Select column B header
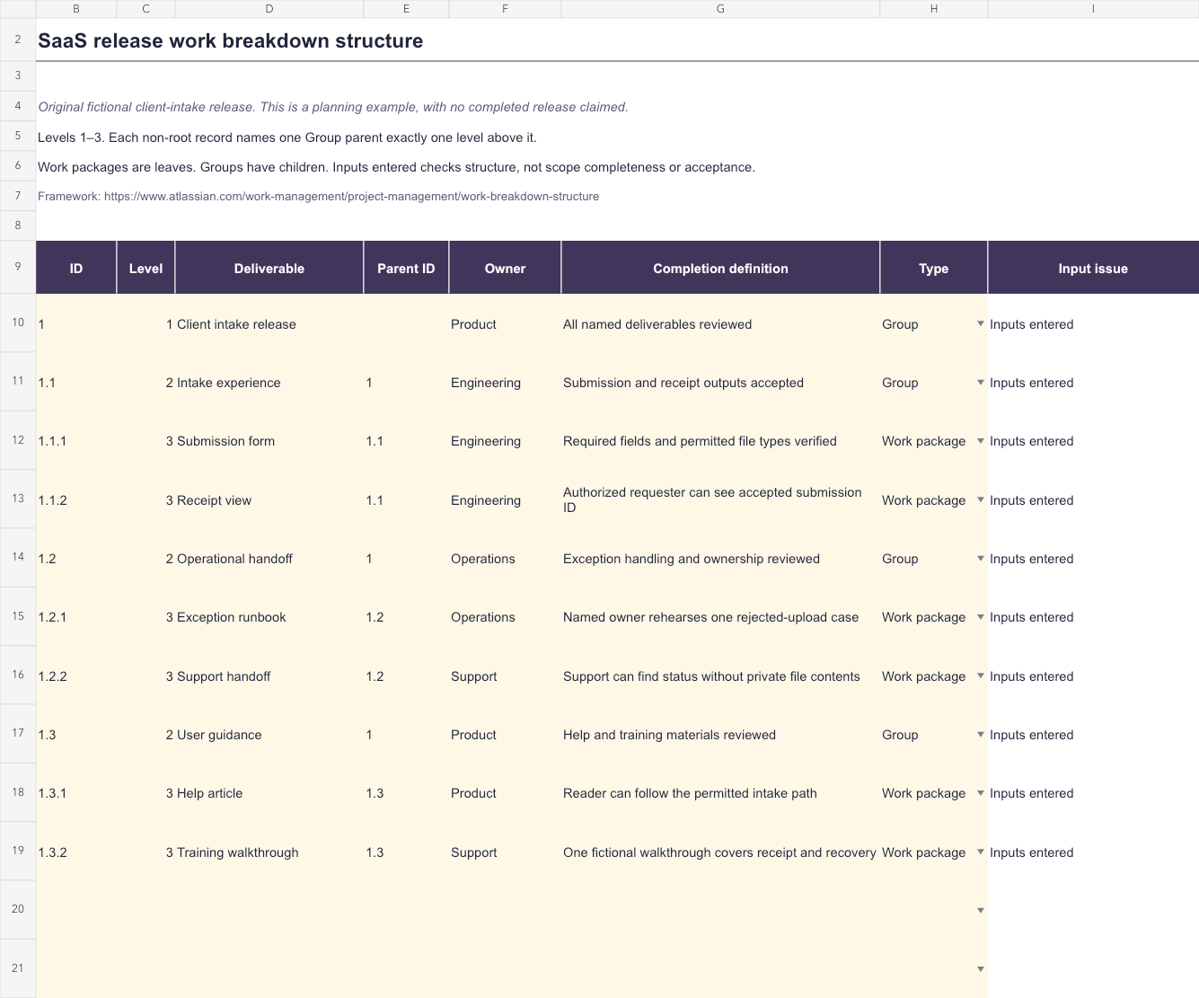 [x=76, y=8]
